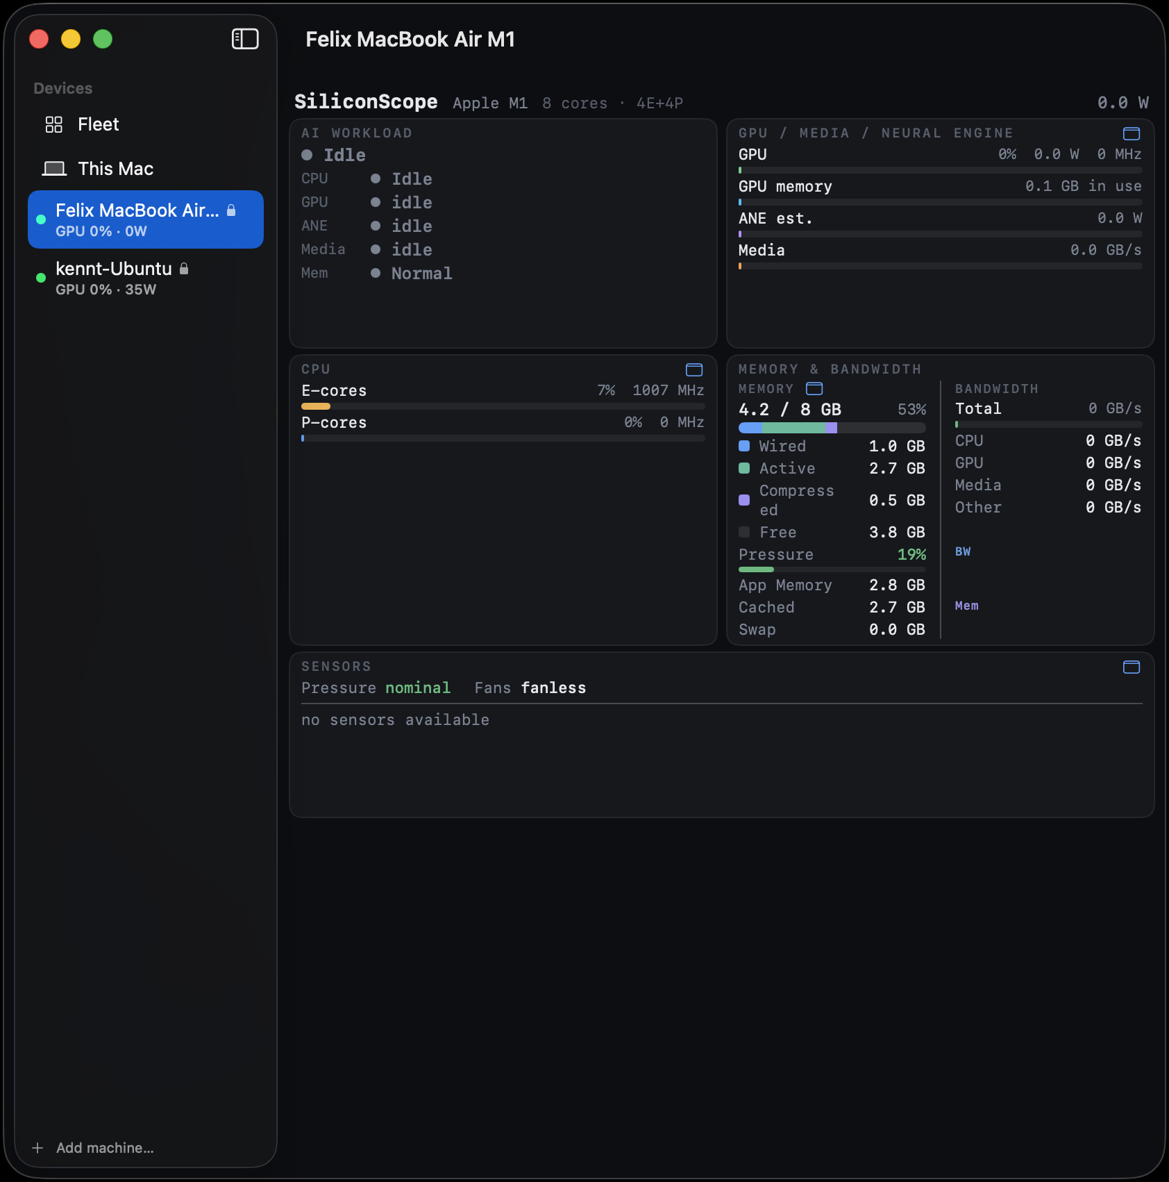This screenshot has width=1169, height=1182.
Task: Select Felix MacBook Air device
Action: (x=146, y=219)
